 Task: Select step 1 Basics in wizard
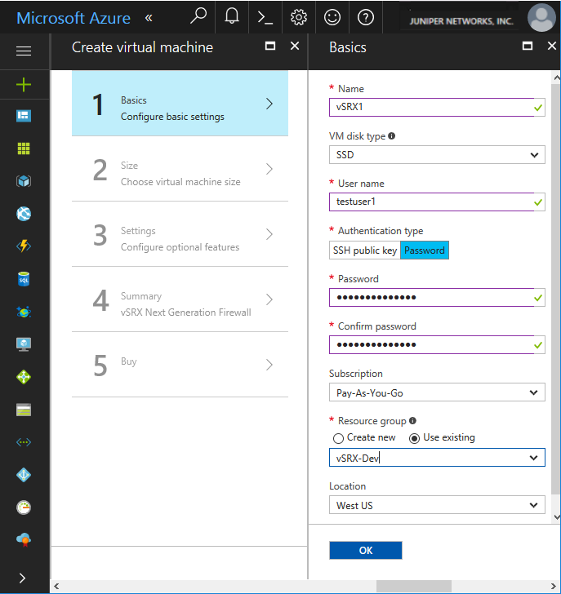(x=180, y=104)
